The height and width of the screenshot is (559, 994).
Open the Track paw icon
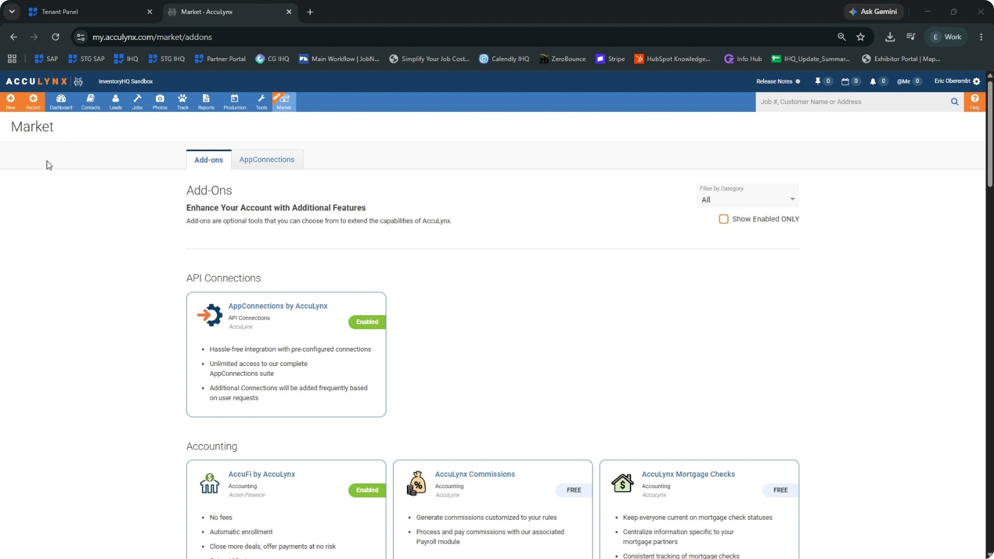click(183, 102)
